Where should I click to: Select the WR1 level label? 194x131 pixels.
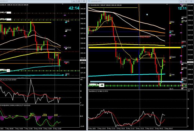tap(184, 42)
